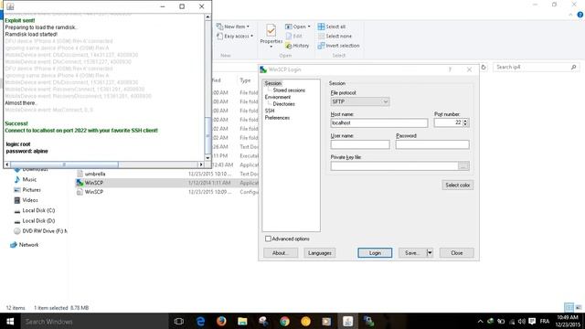
Task: Click the WinSCP Login help question mark
Action: (450, 69)
